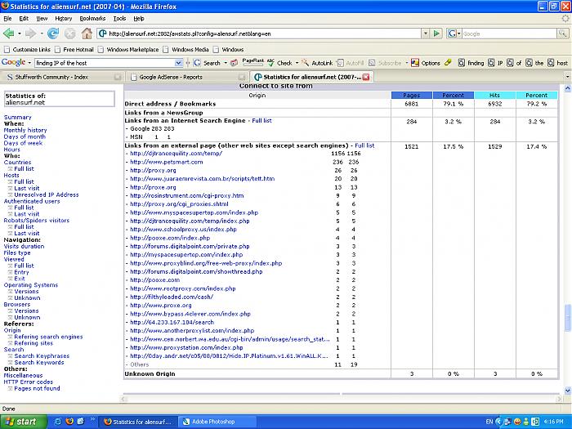Click the Google Toolbar search input field
This screenshot has width=572, height=429.
click(105, 63)
